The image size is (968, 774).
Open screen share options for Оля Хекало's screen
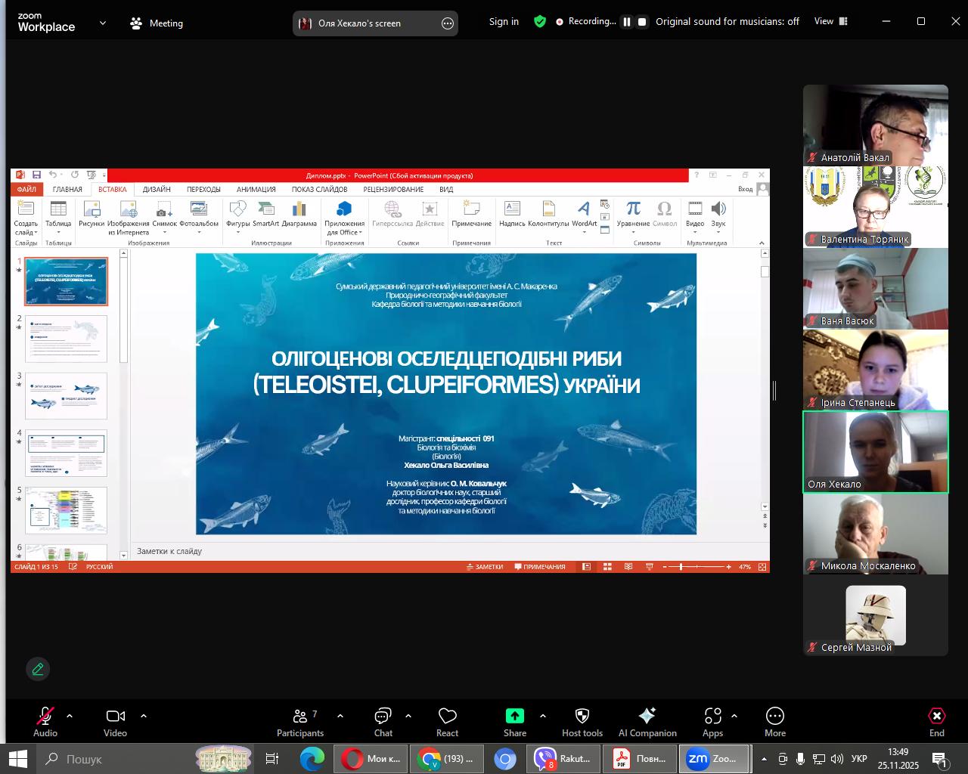(448, 23)
